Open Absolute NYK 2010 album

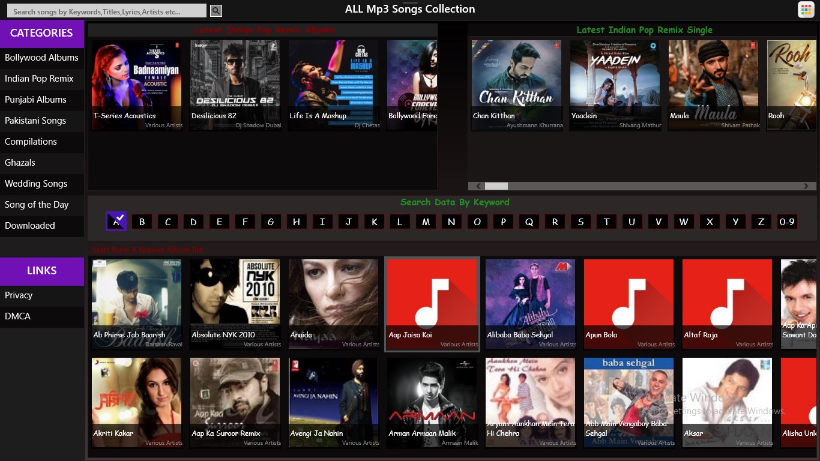pos(235,304)
